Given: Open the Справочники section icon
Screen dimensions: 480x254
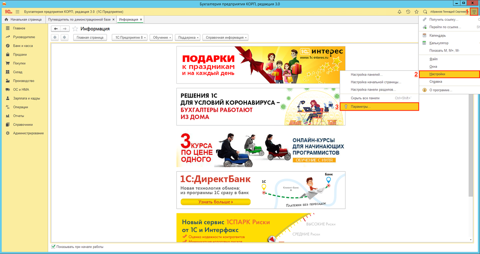Looking at the screenshot, I should [8, 125].
